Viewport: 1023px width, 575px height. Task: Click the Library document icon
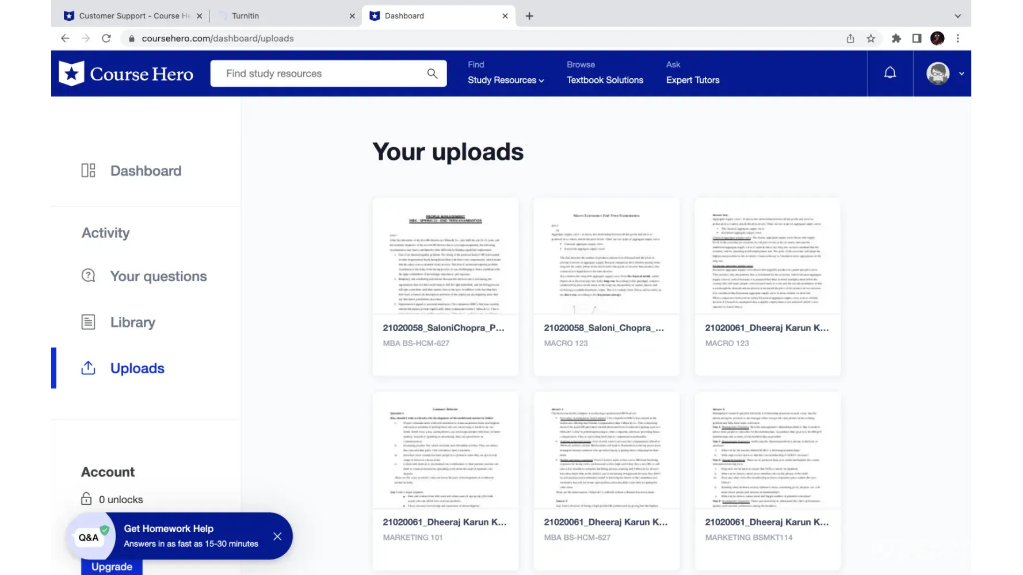pos(88,322)
